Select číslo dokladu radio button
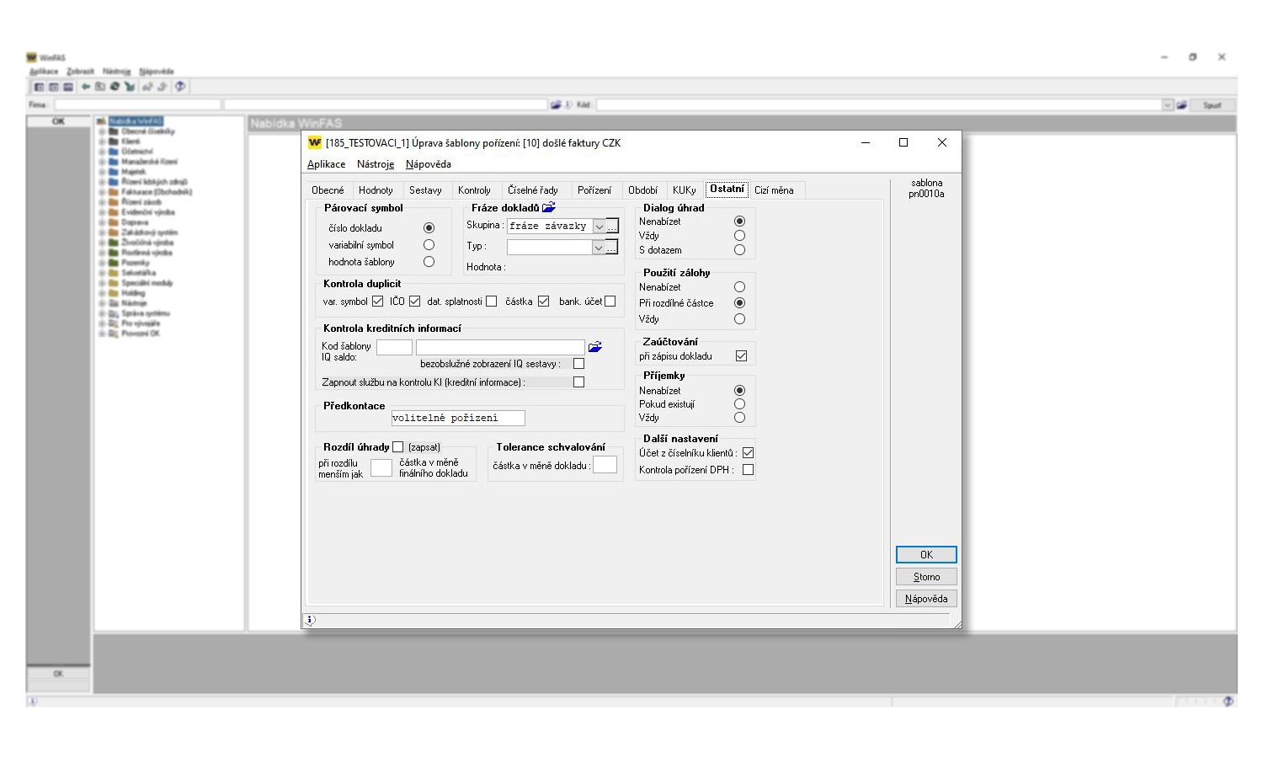 429,228
